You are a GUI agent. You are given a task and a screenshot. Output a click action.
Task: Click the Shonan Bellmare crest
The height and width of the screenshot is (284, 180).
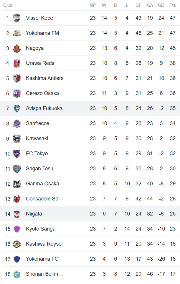(16, 274)
